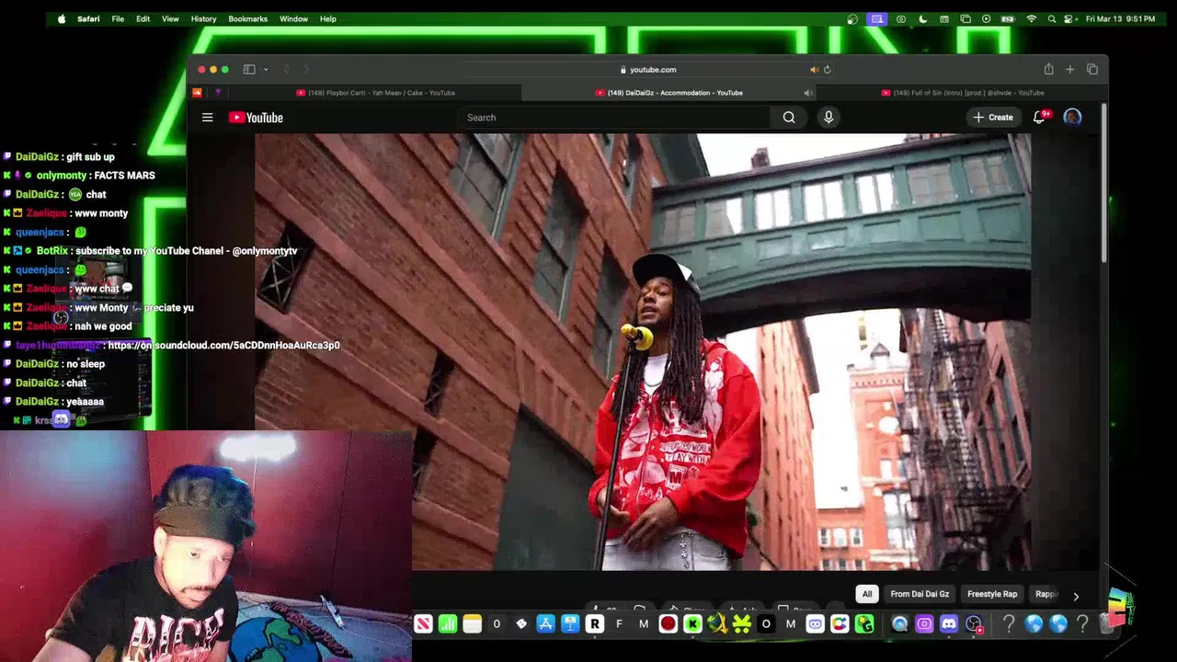Open Keynote in the Dock

pyautogui.click(x=570, y=624)
